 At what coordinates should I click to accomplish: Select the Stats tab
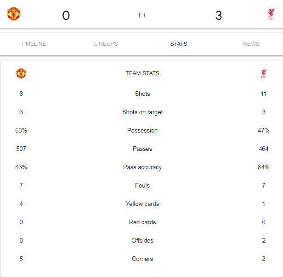(179, 44)
